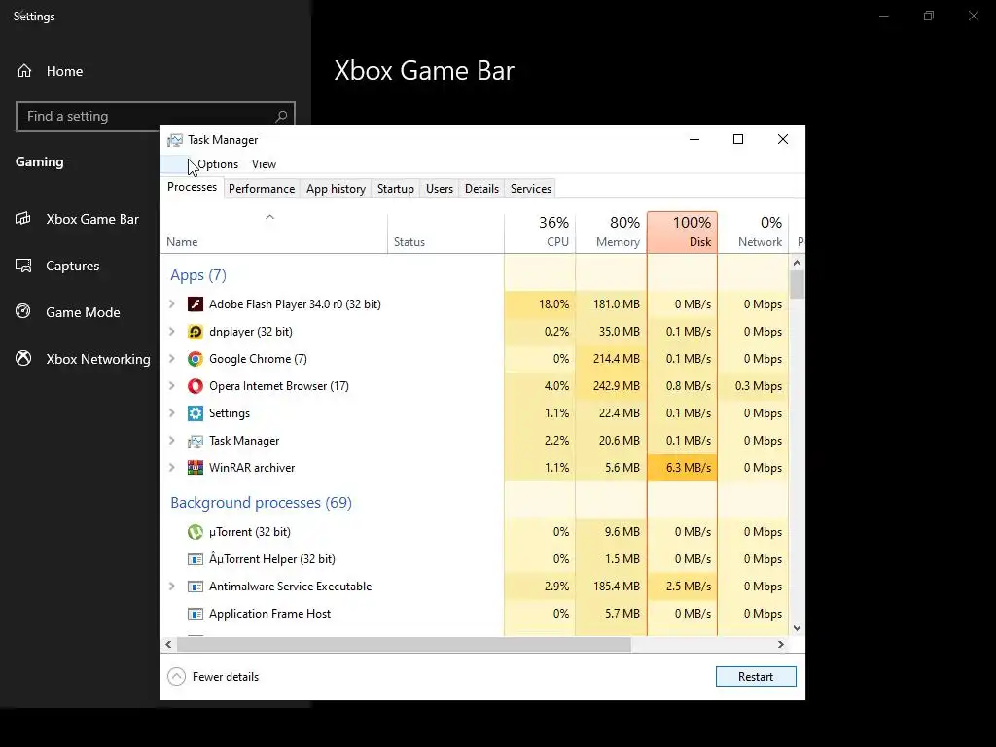Switch to the Performance tab
Screen dimensions: 996x747
[262, 189]
